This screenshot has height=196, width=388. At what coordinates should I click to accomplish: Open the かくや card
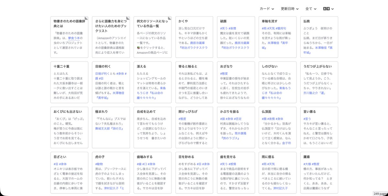coord(194,37)
